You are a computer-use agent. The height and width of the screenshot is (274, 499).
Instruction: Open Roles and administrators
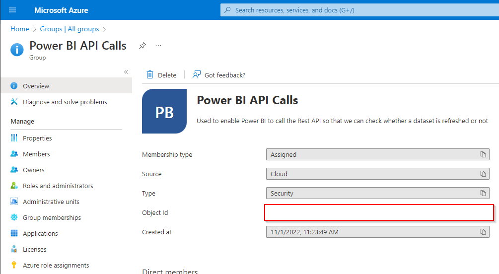[x=58, y=186]
